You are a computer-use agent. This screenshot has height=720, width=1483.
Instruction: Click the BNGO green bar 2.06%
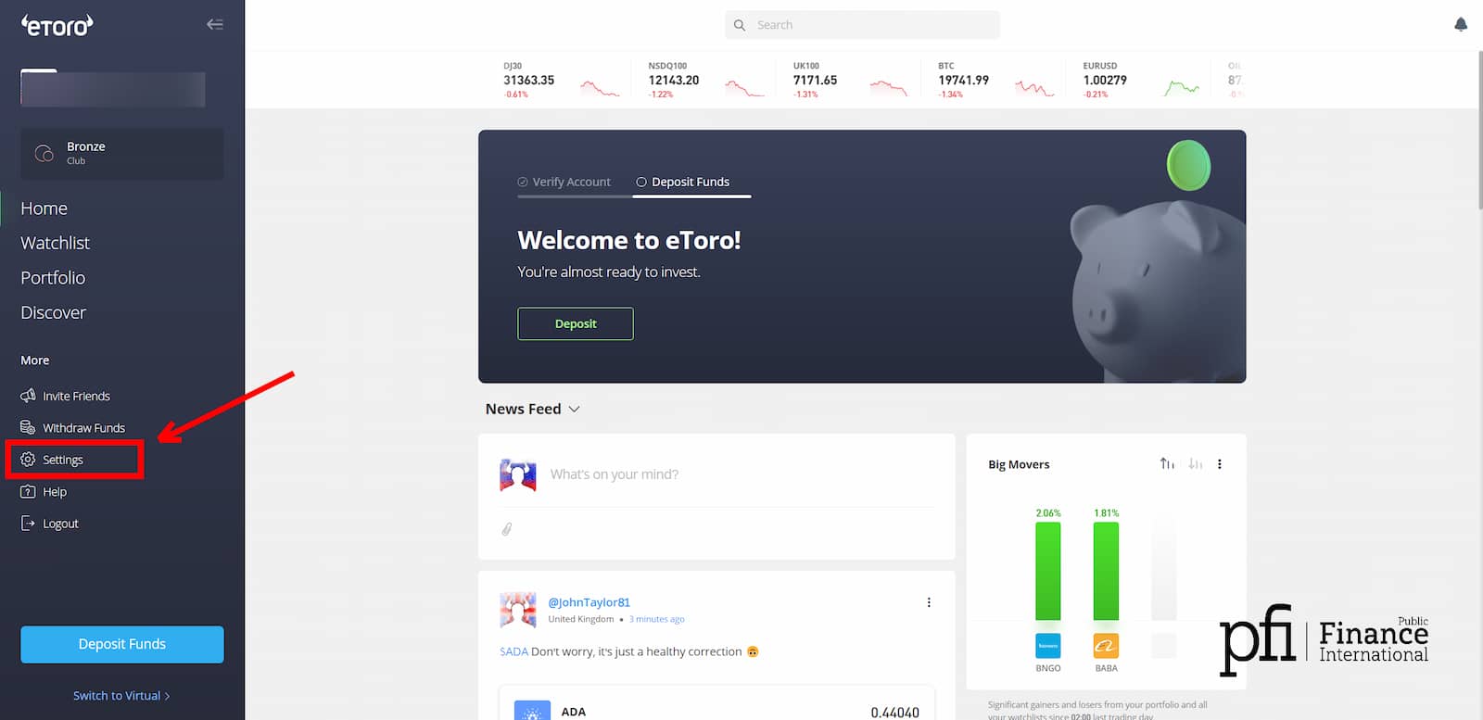[x=1048, y=571]
